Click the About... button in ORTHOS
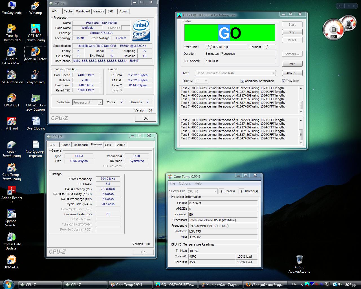This screenshot has height=289, width=361. click(x=292, y=73)
